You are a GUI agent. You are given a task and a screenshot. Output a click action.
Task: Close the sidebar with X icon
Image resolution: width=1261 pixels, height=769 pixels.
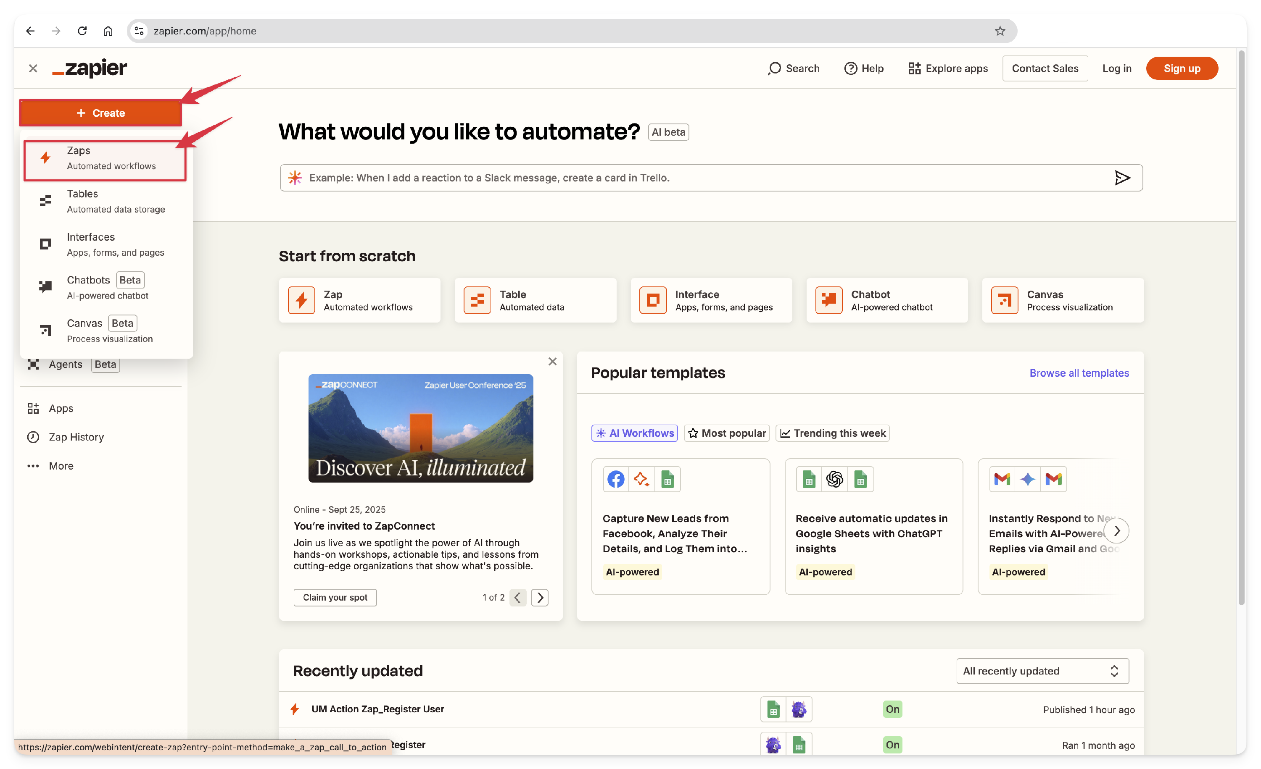(x=33, y=68)
